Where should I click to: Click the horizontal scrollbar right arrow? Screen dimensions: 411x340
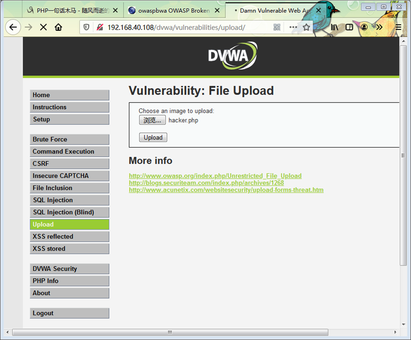(x=395, y=332)
